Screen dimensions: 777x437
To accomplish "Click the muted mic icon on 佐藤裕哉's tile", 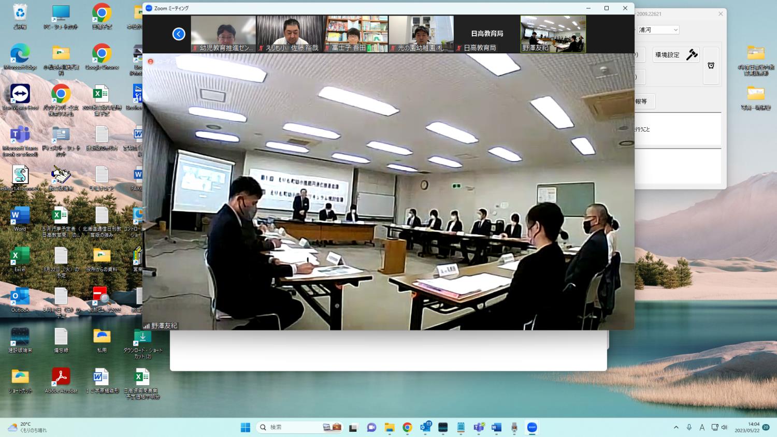I will (261, 47).
